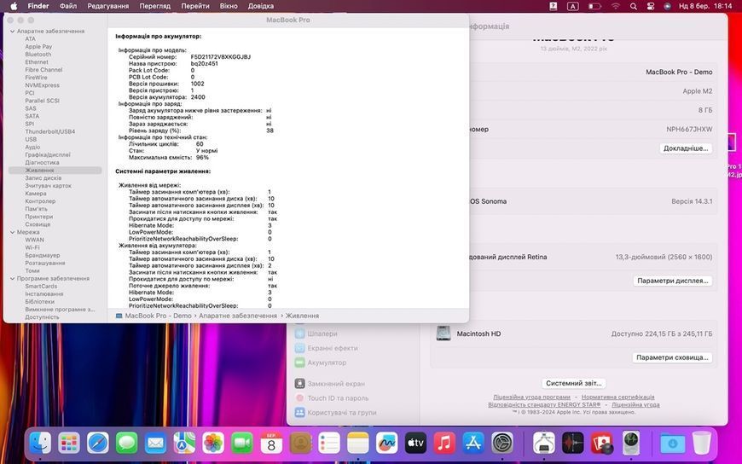Click the Параметри сховища... button
The image size is (742, 464).
click(672, 357)
